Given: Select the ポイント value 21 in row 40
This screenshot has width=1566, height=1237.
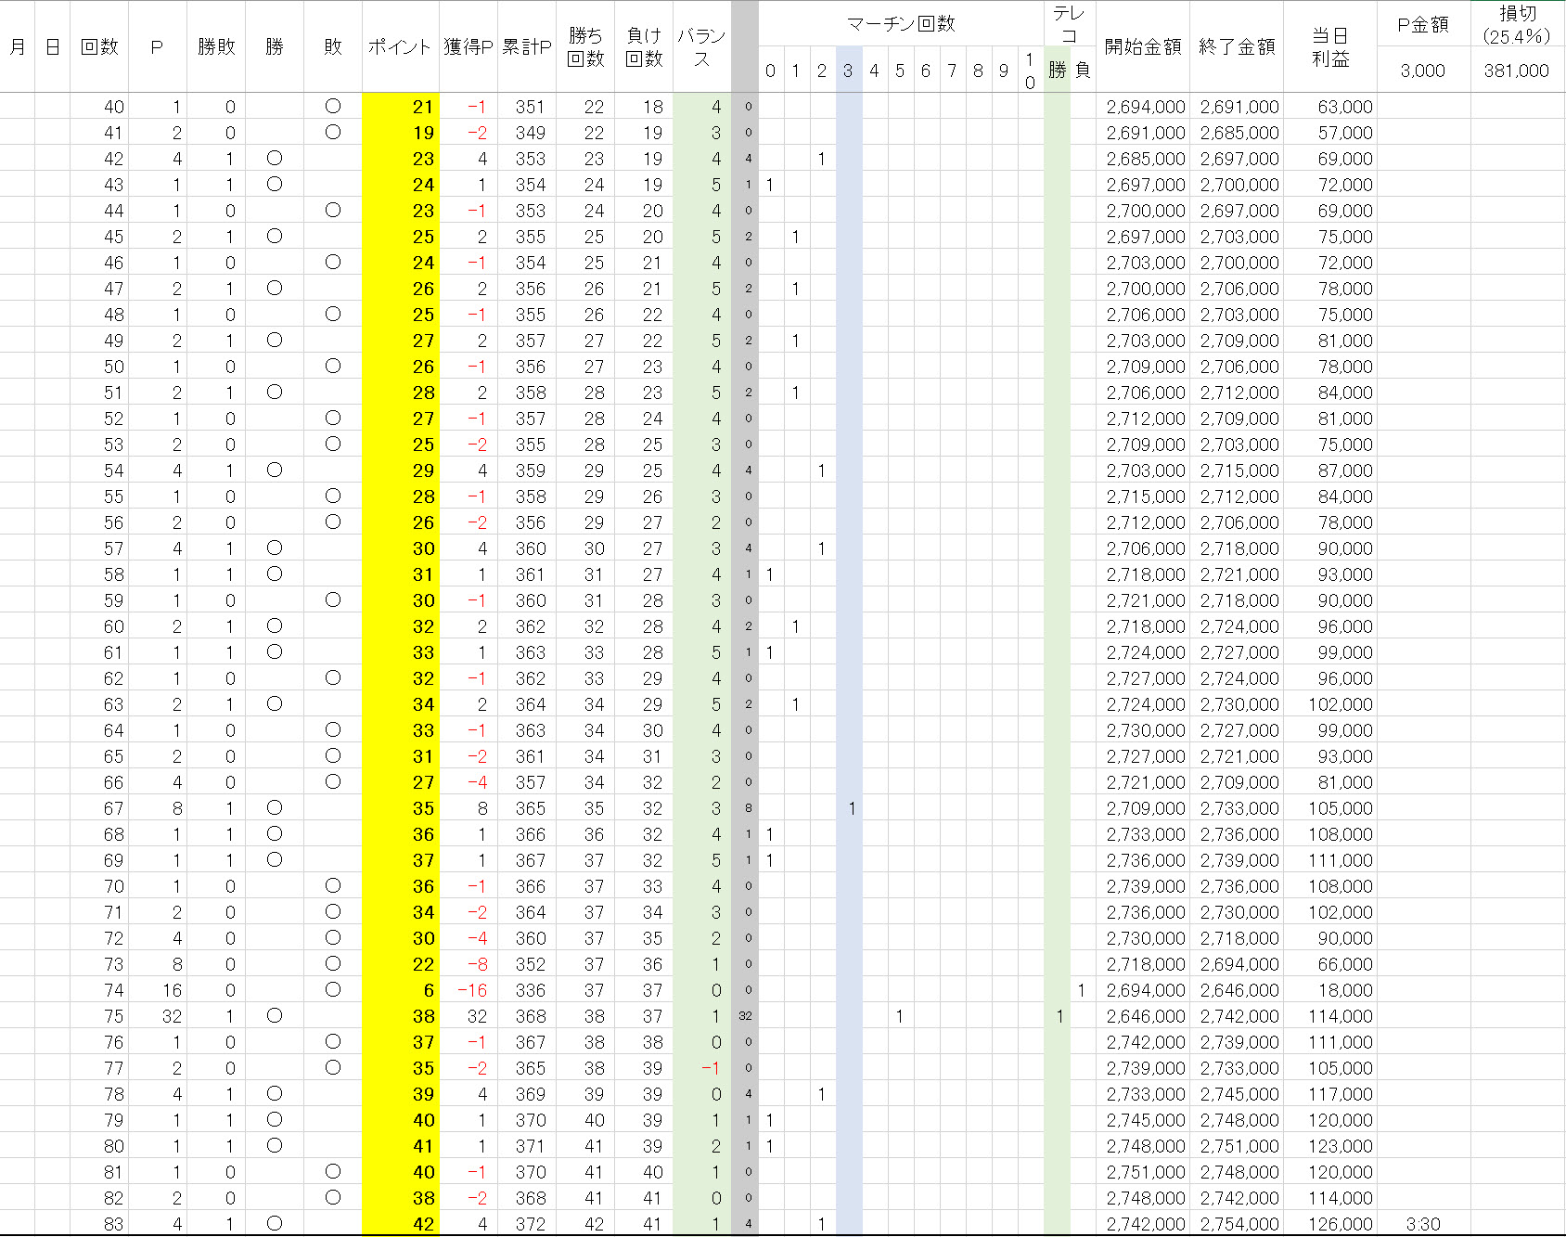Looking at the screenshot, I should 401,107.
